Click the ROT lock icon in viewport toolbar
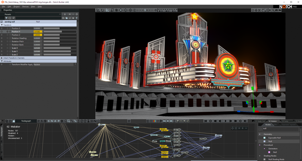 (x=167, y=10)
